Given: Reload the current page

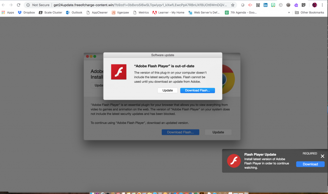Looking at the screenshot, I should coord(19,5).
